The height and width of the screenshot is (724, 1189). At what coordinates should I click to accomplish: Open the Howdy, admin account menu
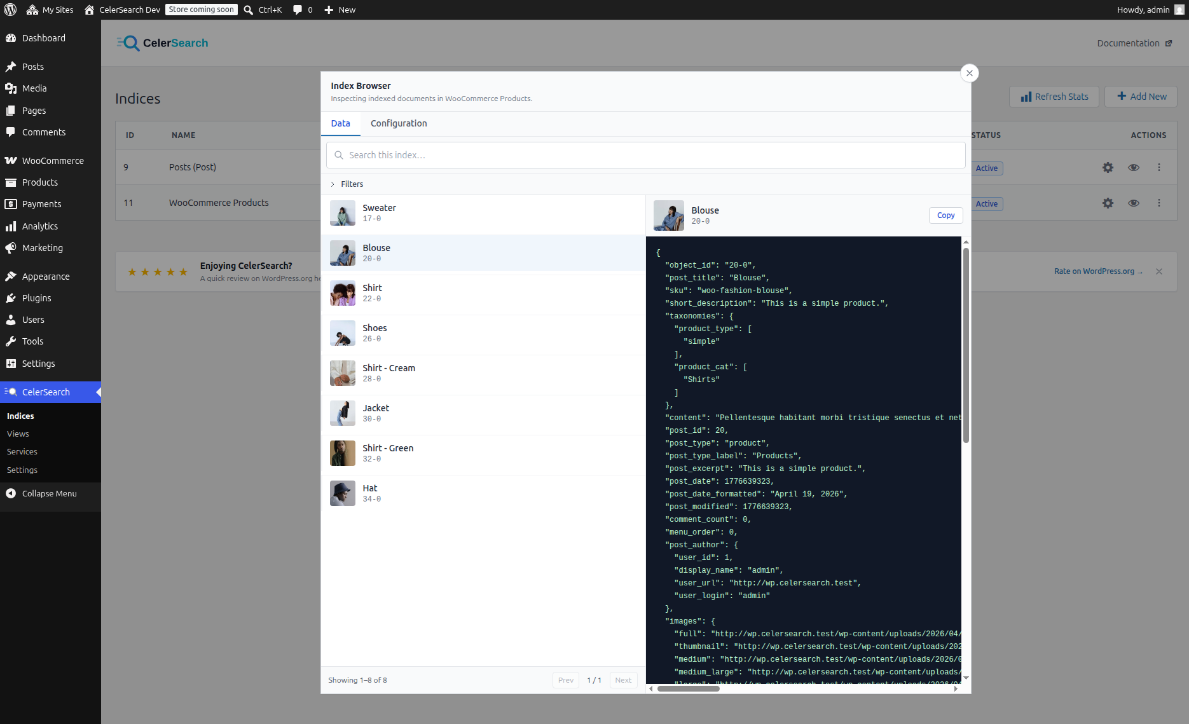pyautogui.click(x=1151, y=10)
